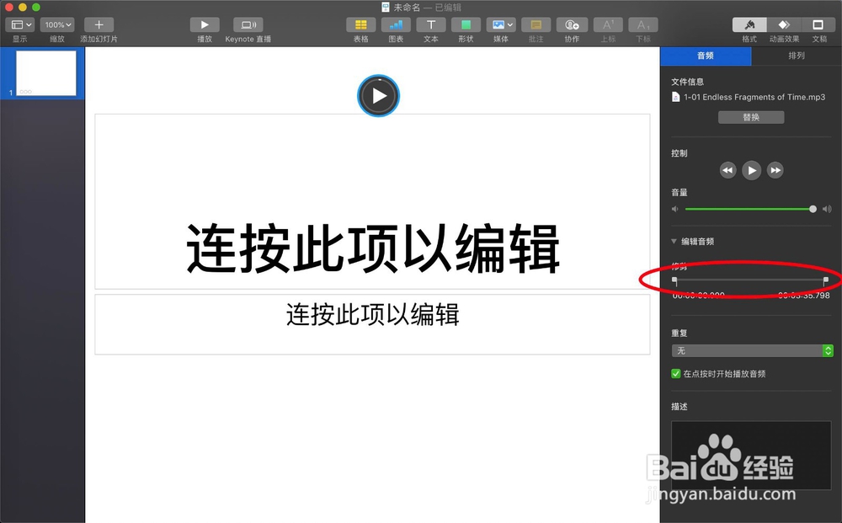The image size is (842, 523).
Task: Mute audio via left speaker icon
Action: [x=674, y=209]
